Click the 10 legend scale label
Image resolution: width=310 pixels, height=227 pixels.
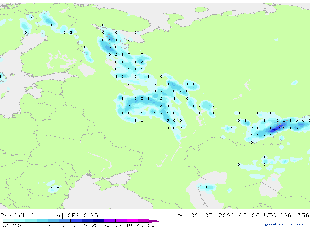tap(61, 225)
